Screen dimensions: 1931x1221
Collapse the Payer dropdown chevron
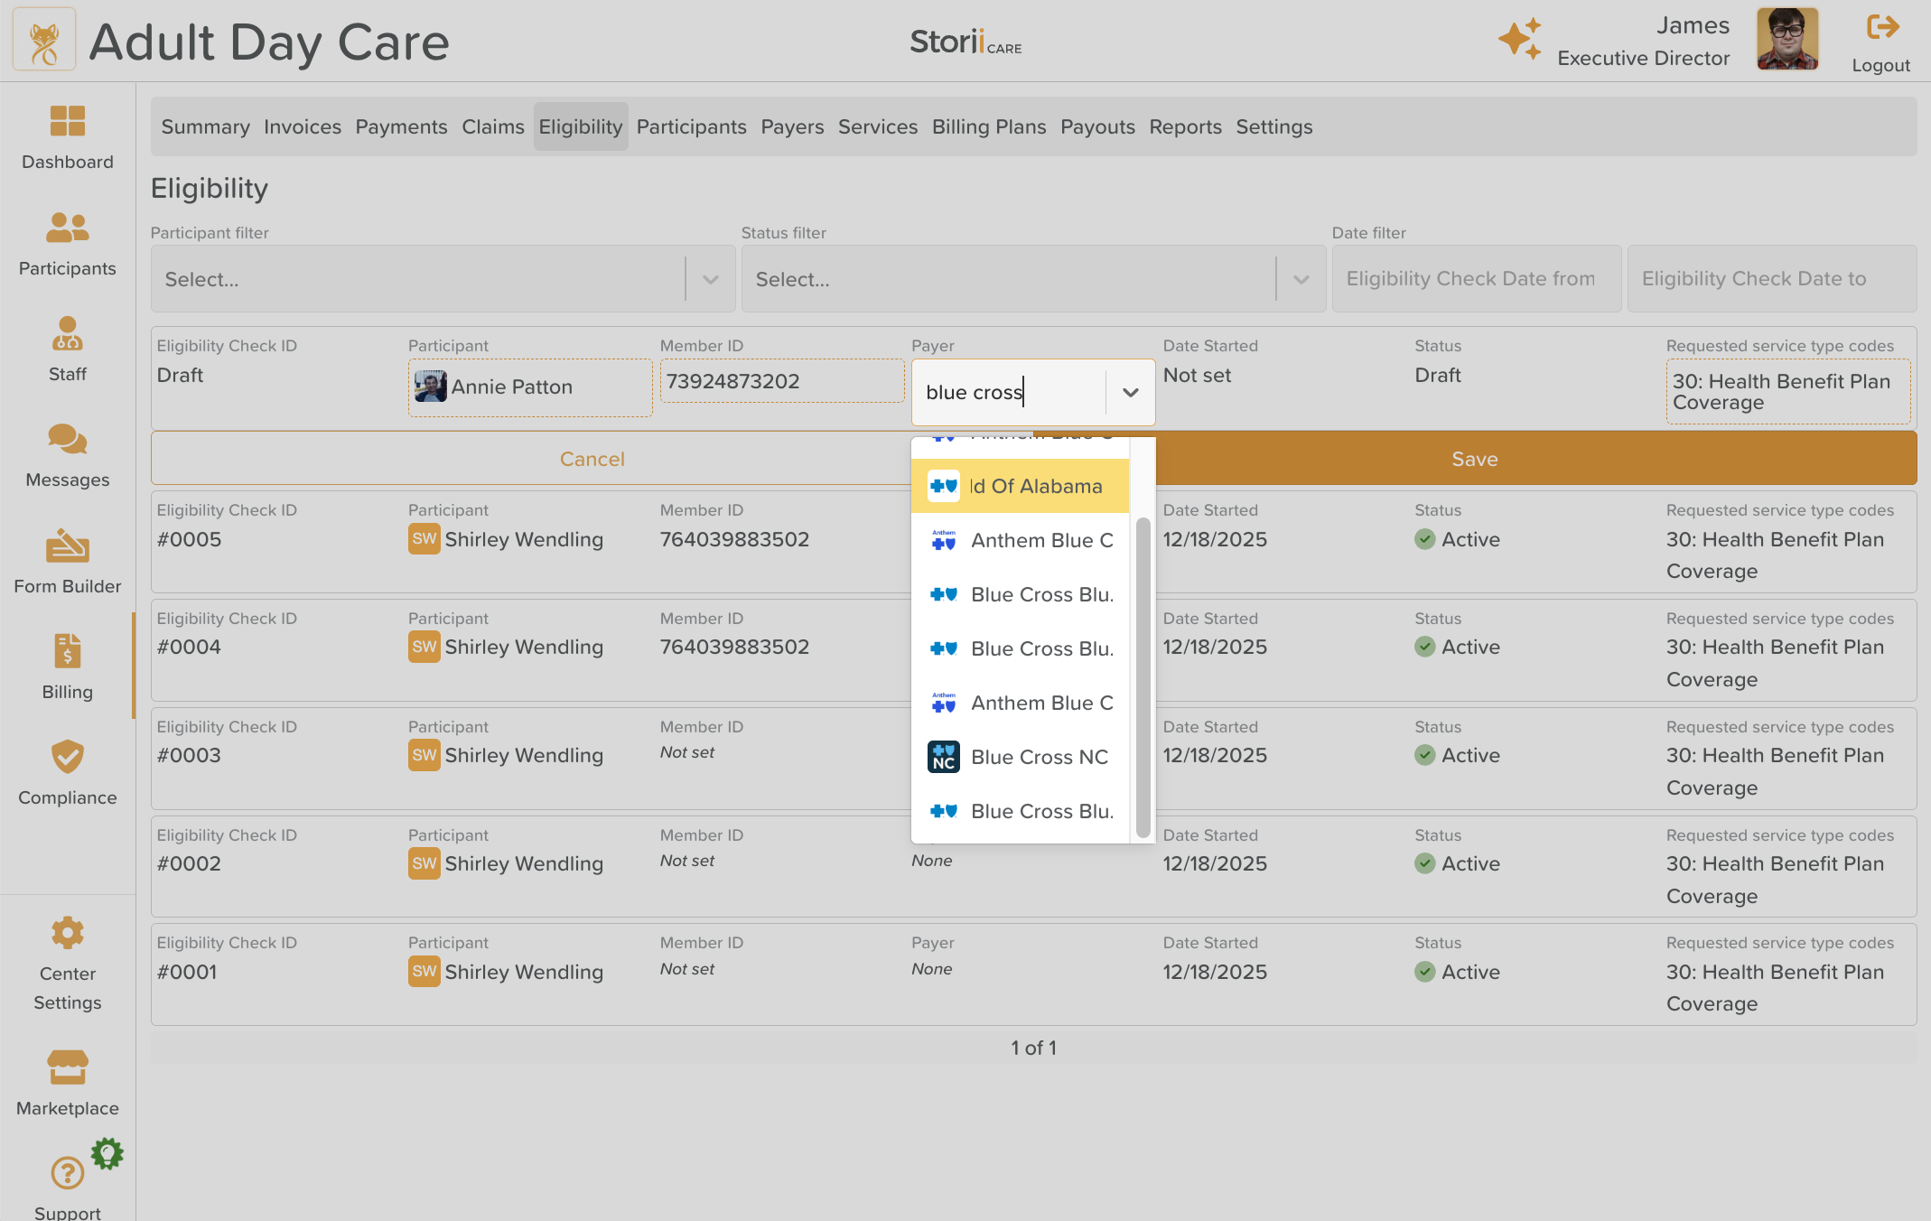coord(1130,393)
